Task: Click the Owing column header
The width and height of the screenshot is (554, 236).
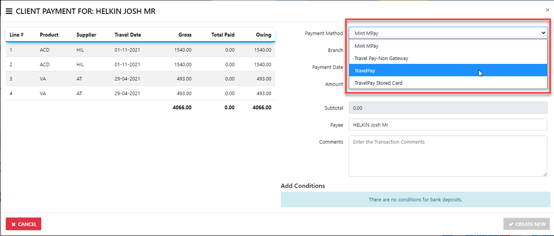Action: click(x=263, y=35)
